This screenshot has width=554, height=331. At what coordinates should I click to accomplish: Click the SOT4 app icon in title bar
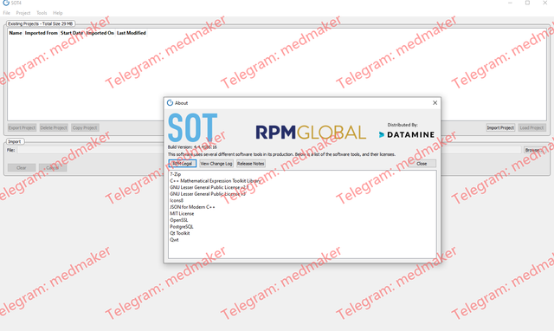click(6, 3)
